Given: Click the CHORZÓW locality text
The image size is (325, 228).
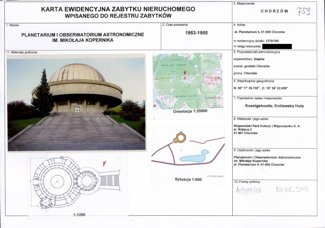Looking at the screenshot, I should 274,11.
